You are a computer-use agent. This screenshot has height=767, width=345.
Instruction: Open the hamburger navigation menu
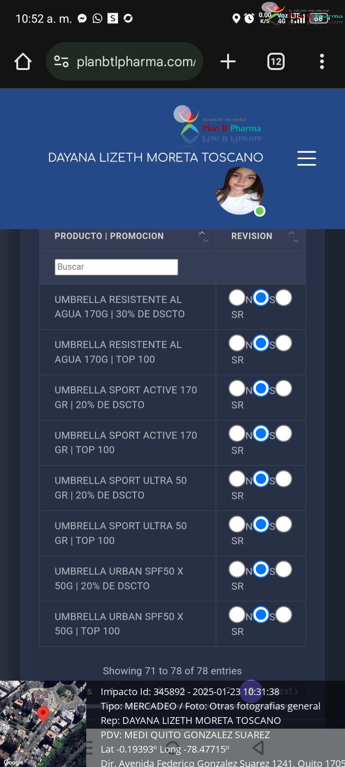307,158
